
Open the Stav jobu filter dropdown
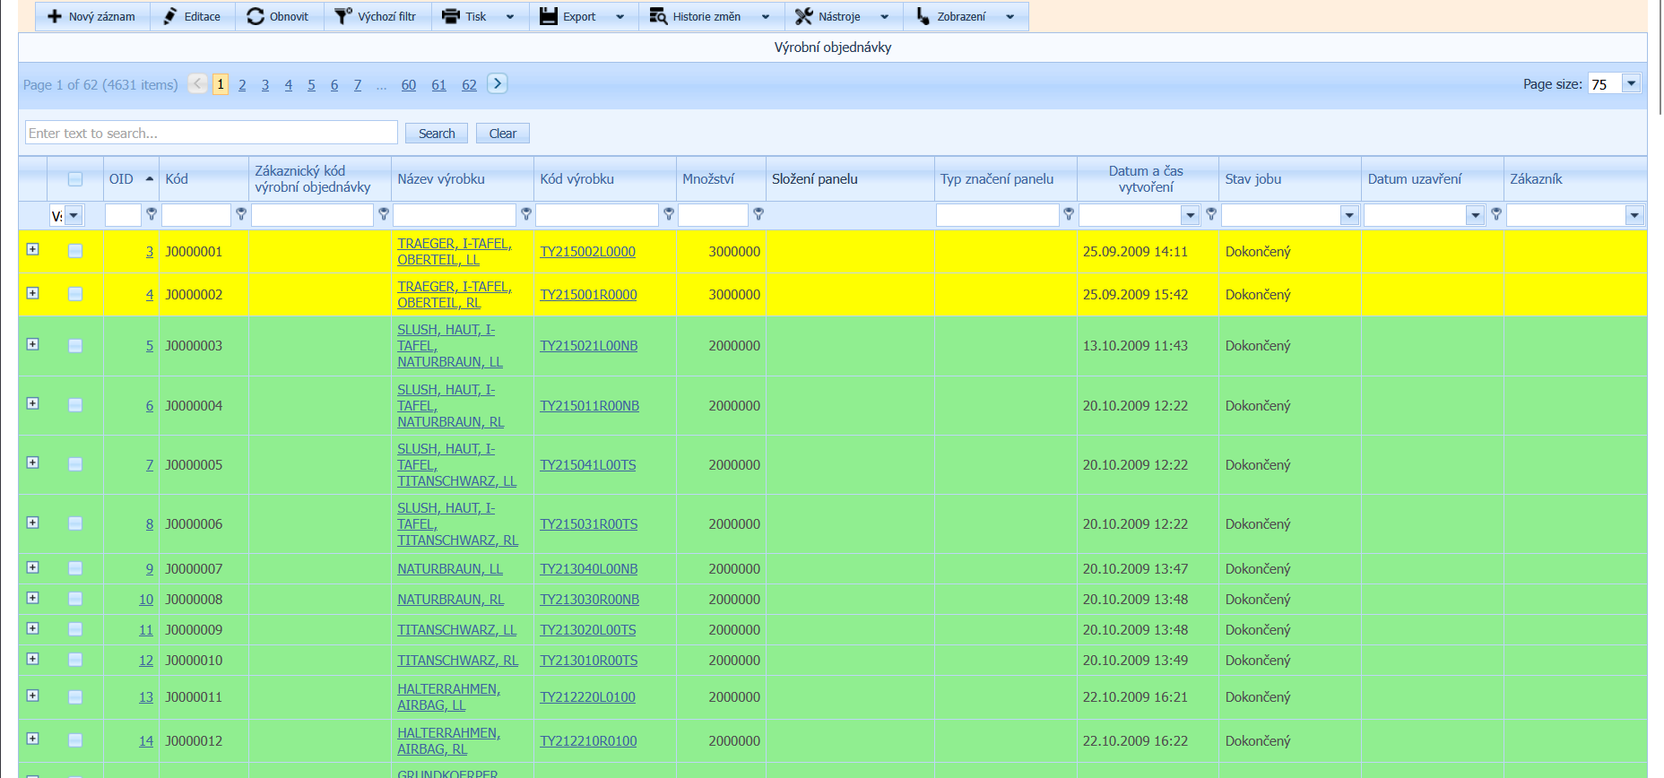pos(1348,215)
